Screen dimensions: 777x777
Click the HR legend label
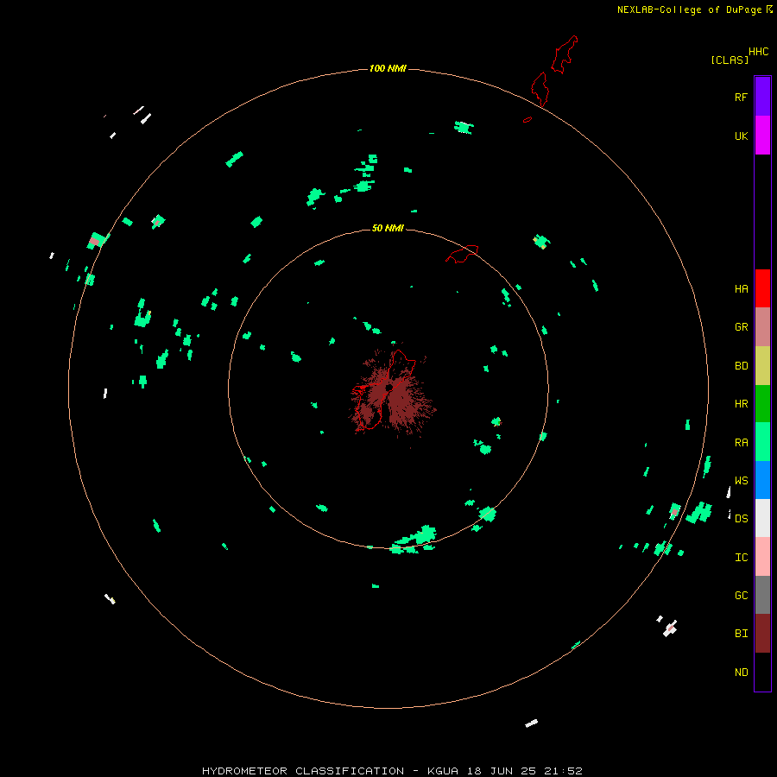point(741,404)
